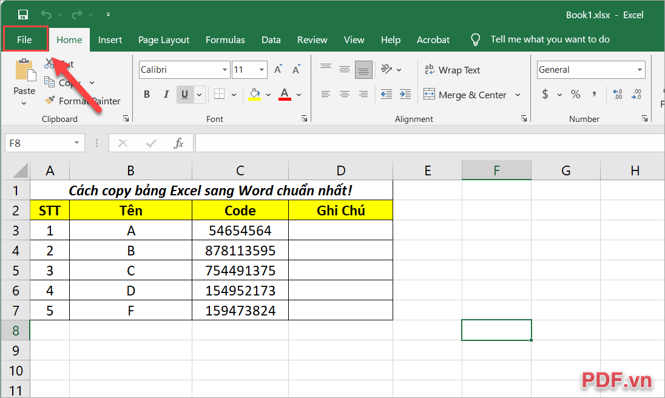Expand the Copy options arrow

(92, 83)
